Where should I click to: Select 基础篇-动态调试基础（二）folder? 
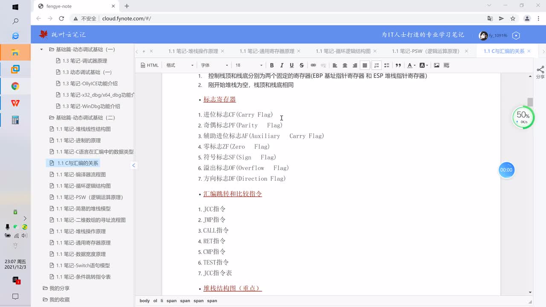82,118
